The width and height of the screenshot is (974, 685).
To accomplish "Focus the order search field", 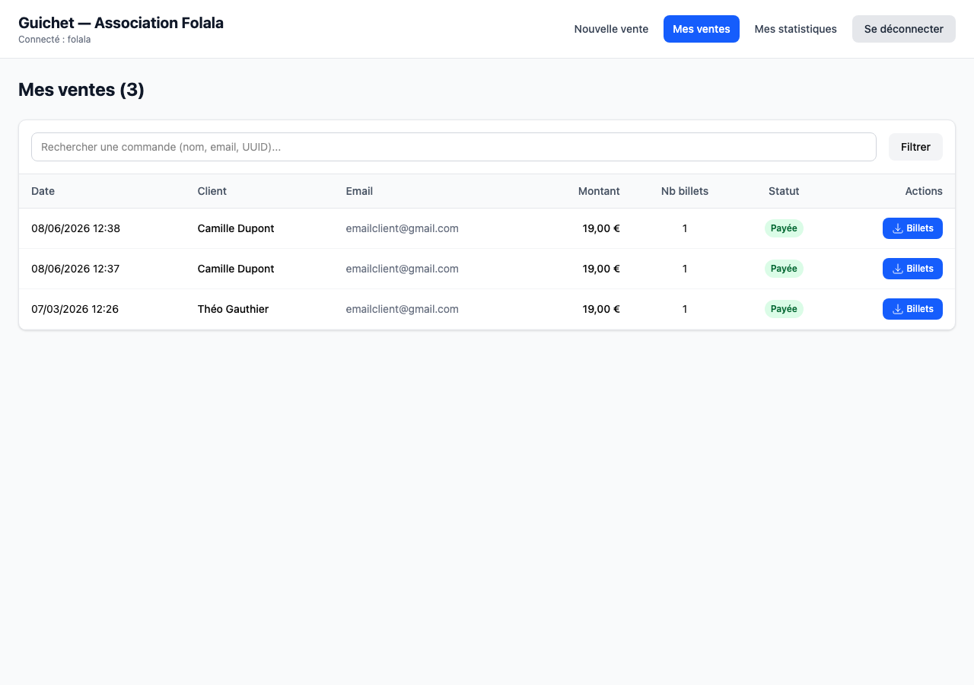I will click(454, 147).
